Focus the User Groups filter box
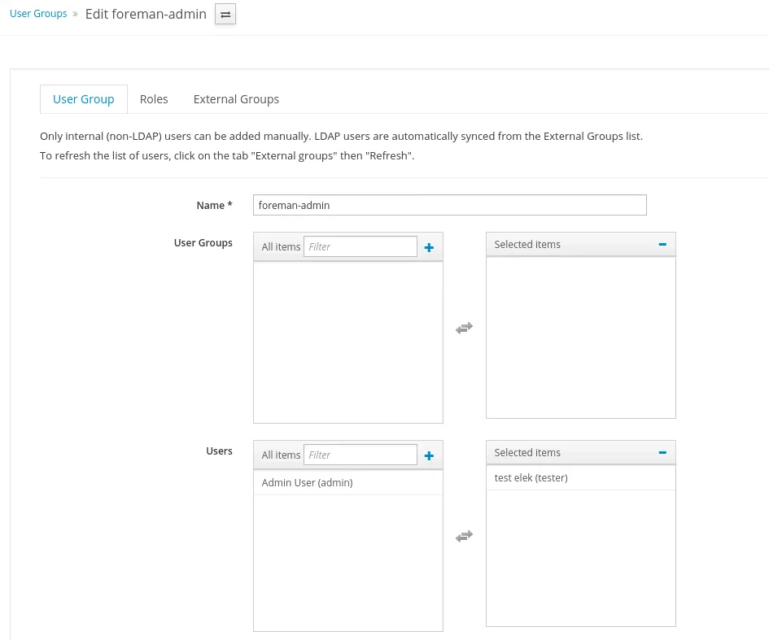The height and width of the screenshot is (640, 769). [x=360, y=246]
